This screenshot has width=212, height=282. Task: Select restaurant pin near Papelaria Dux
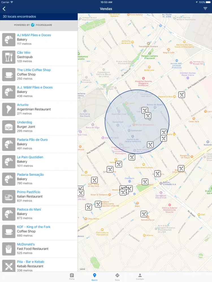click(x=182, y=94)
